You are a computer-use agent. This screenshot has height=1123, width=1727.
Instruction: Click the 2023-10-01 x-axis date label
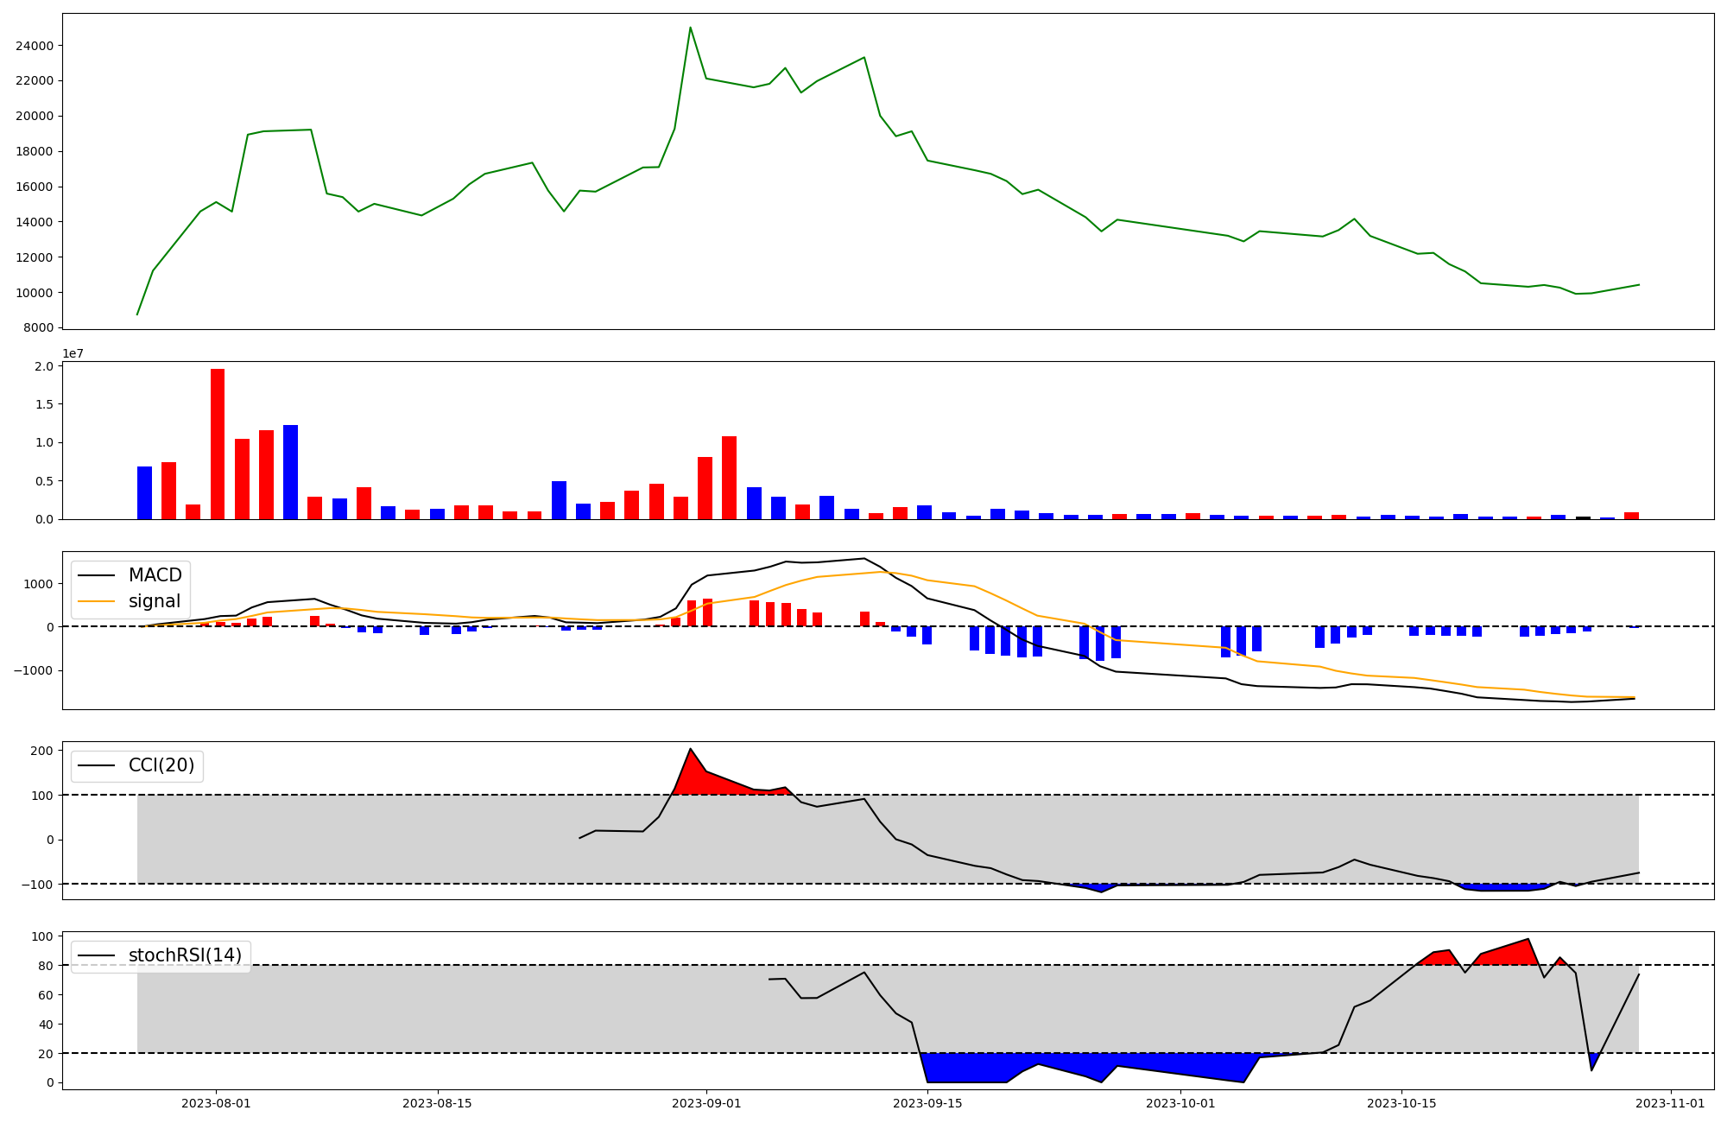(1180, 1103)
